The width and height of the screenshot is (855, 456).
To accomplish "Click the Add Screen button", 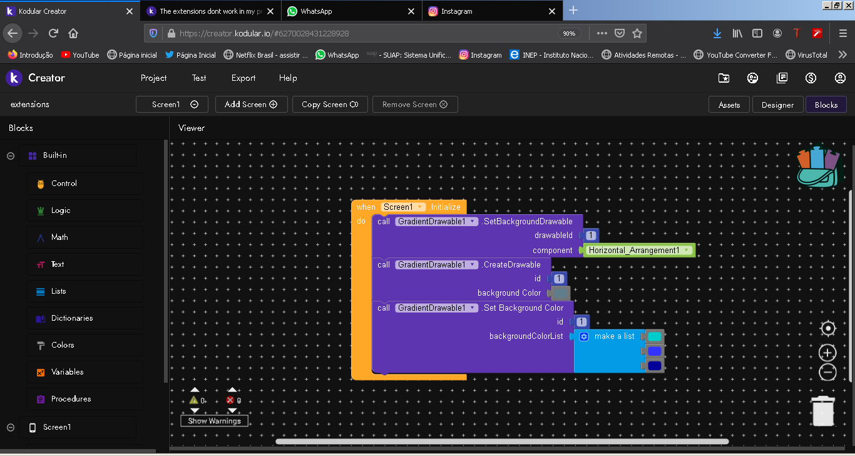I will (x=251, y=105).
